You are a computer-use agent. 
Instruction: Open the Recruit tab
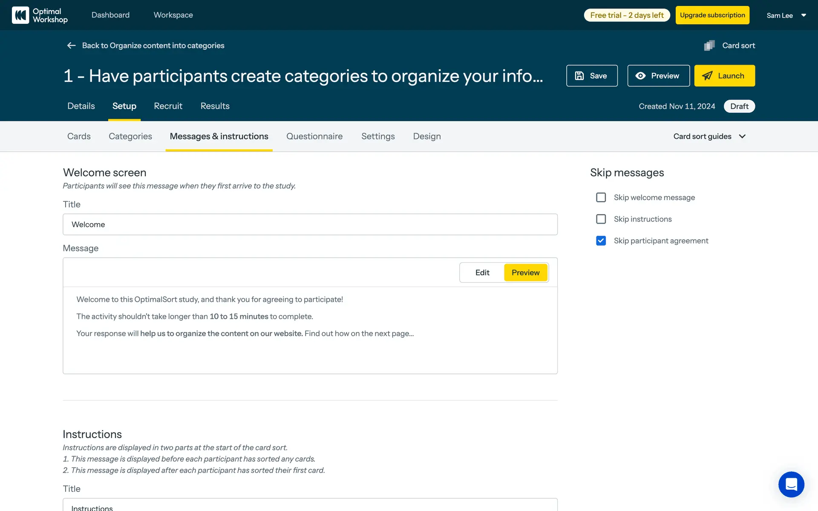point(168,106)
